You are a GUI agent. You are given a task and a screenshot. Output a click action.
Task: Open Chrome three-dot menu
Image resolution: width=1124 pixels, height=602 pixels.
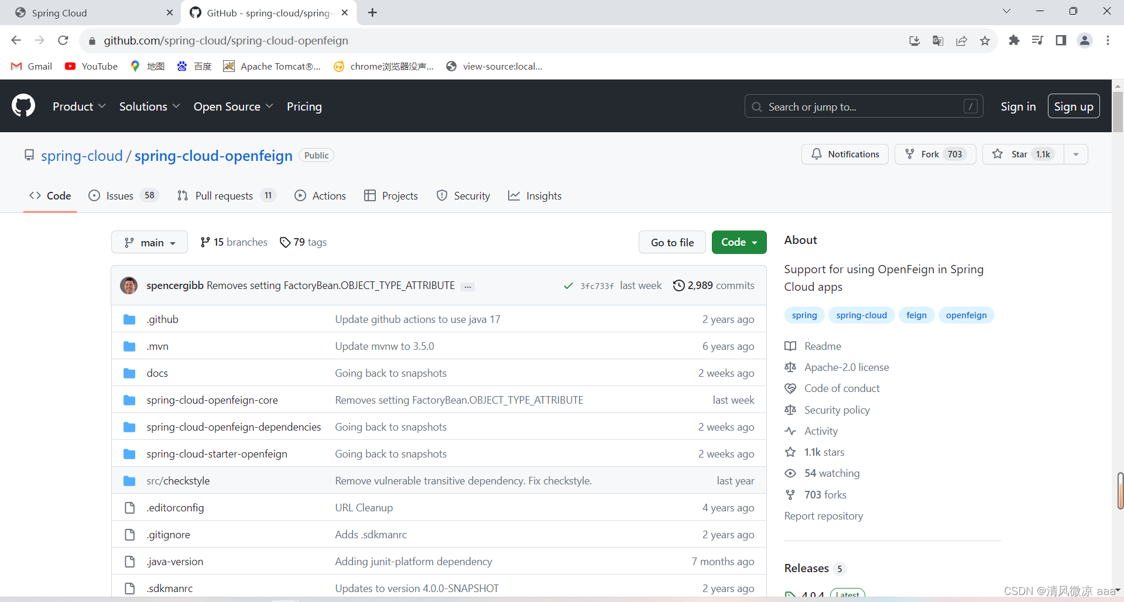click(1108, 40)
